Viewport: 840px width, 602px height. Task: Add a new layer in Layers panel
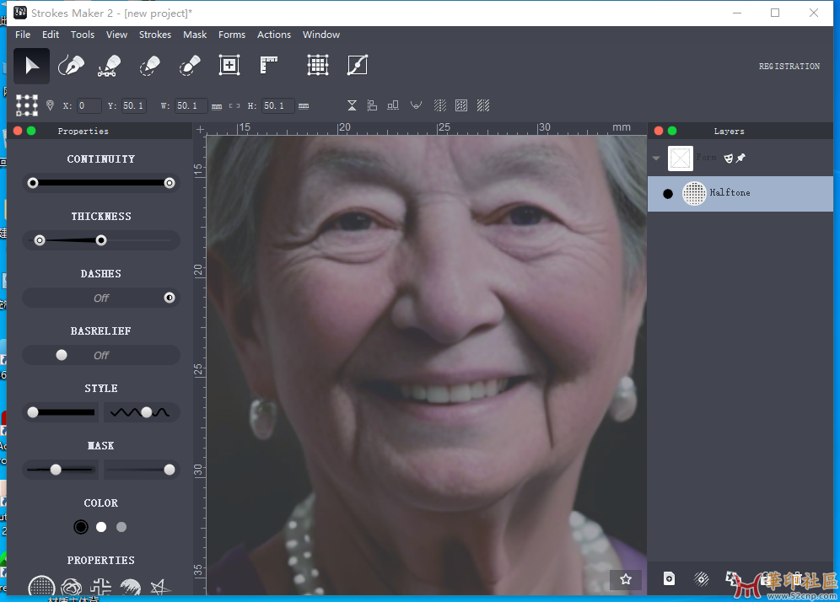[x=669, y=578]
